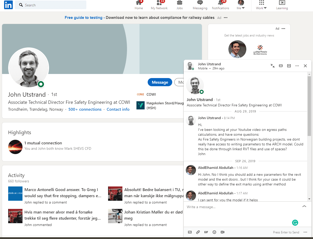Open the Work apps dropdown
Viewport: 313px width, 239px height.
click(x=261, y=5)
